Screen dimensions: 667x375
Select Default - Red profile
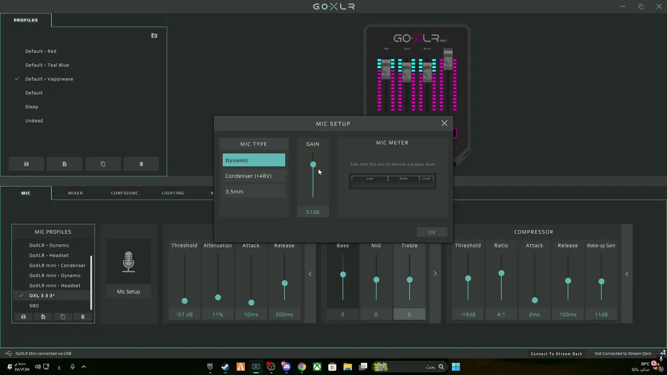[x=41, y=51]
